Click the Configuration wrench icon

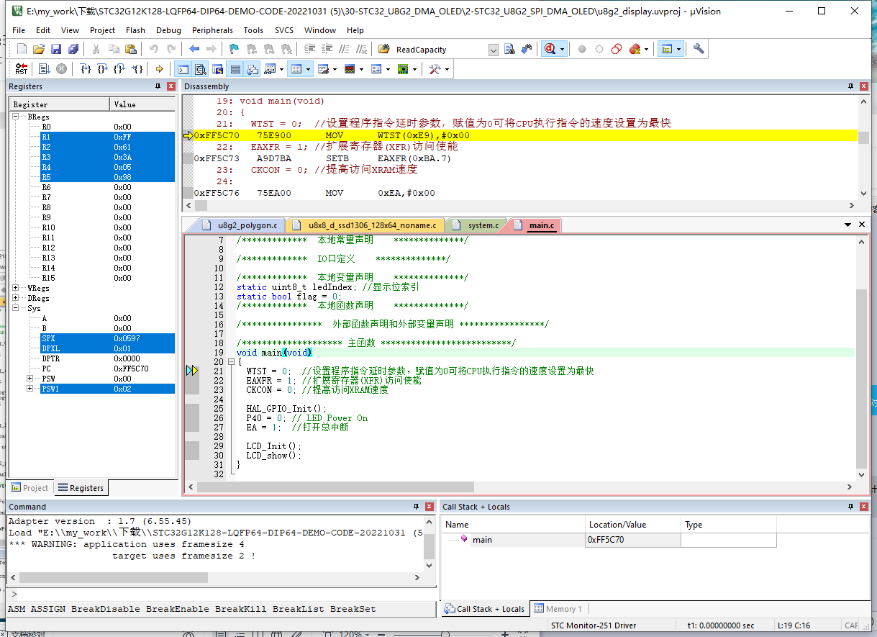(698, 50)
